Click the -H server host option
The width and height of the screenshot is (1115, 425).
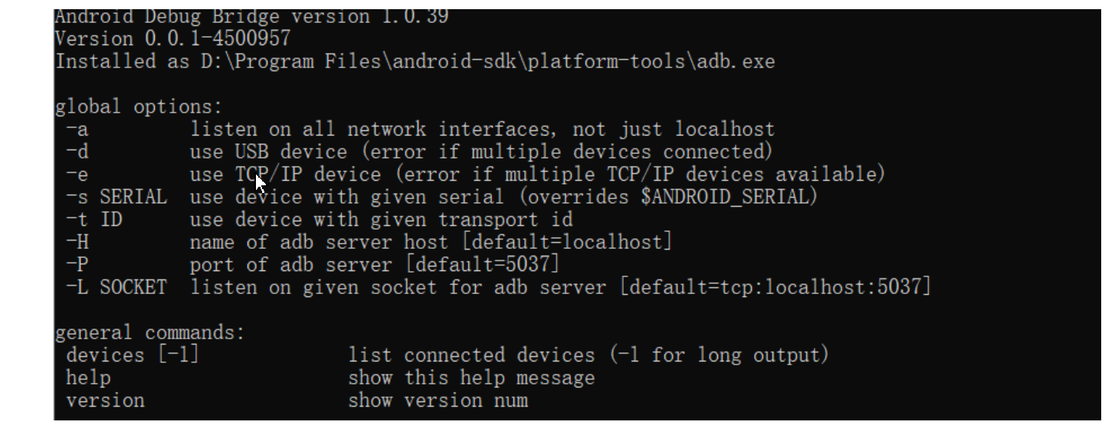click(x=77, y=242)
